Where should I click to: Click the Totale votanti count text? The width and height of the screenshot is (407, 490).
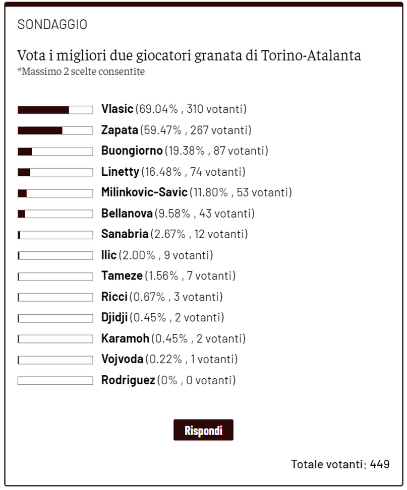(340, 464)
